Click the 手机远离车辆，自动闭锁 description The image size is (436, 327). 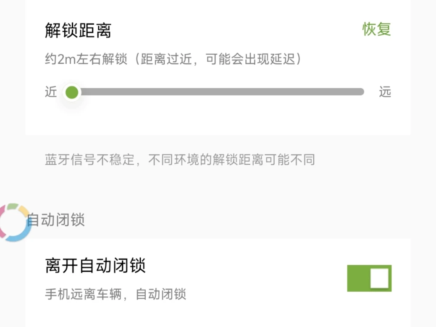(116, 294)
